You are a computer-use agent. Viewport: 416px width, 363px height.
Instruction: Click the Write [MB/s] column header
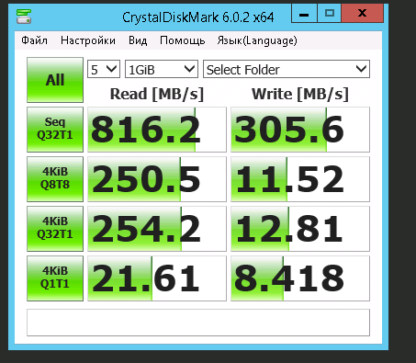(x=300, y=94)
